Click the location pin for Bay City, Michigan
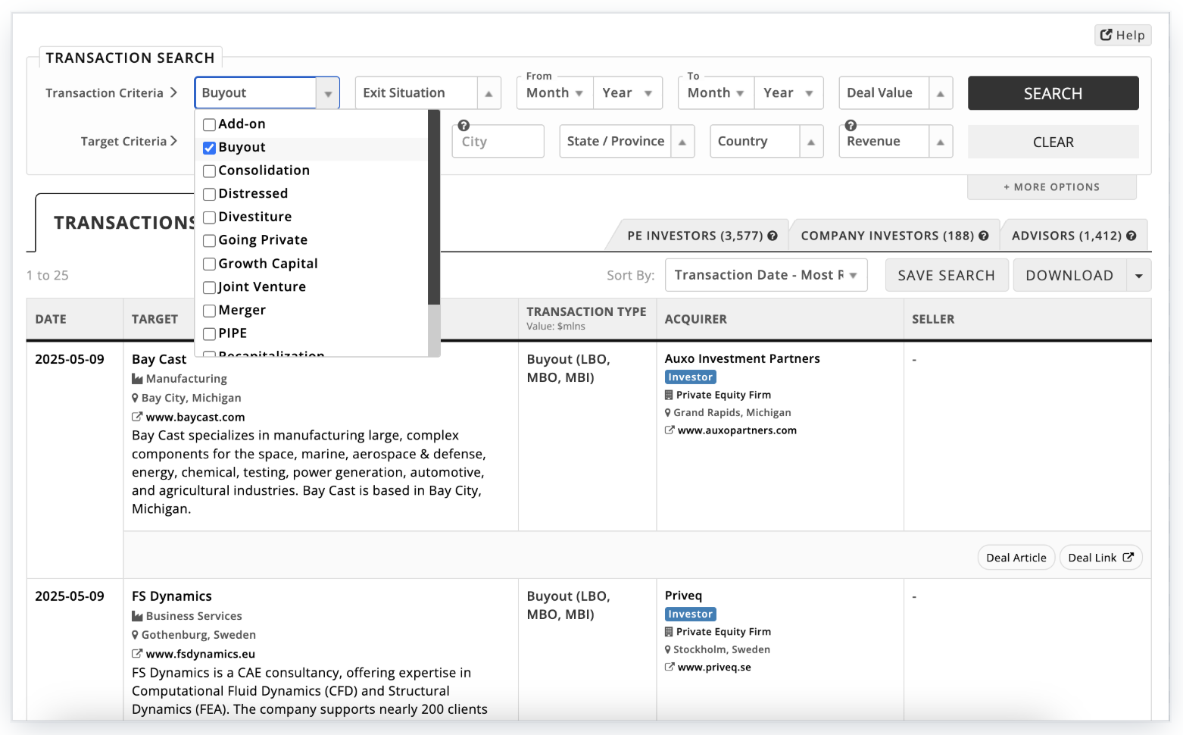This screenshot has height=735, width=1183. (x=134, y=397)
